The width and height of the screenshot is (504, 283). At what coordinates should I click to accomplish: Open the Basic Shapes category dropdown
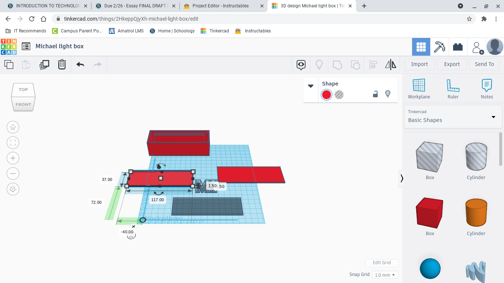[x=453, y=116]
